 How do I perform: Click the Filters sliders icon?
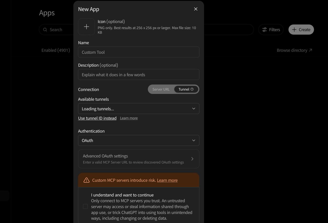(x=265, y=29)
